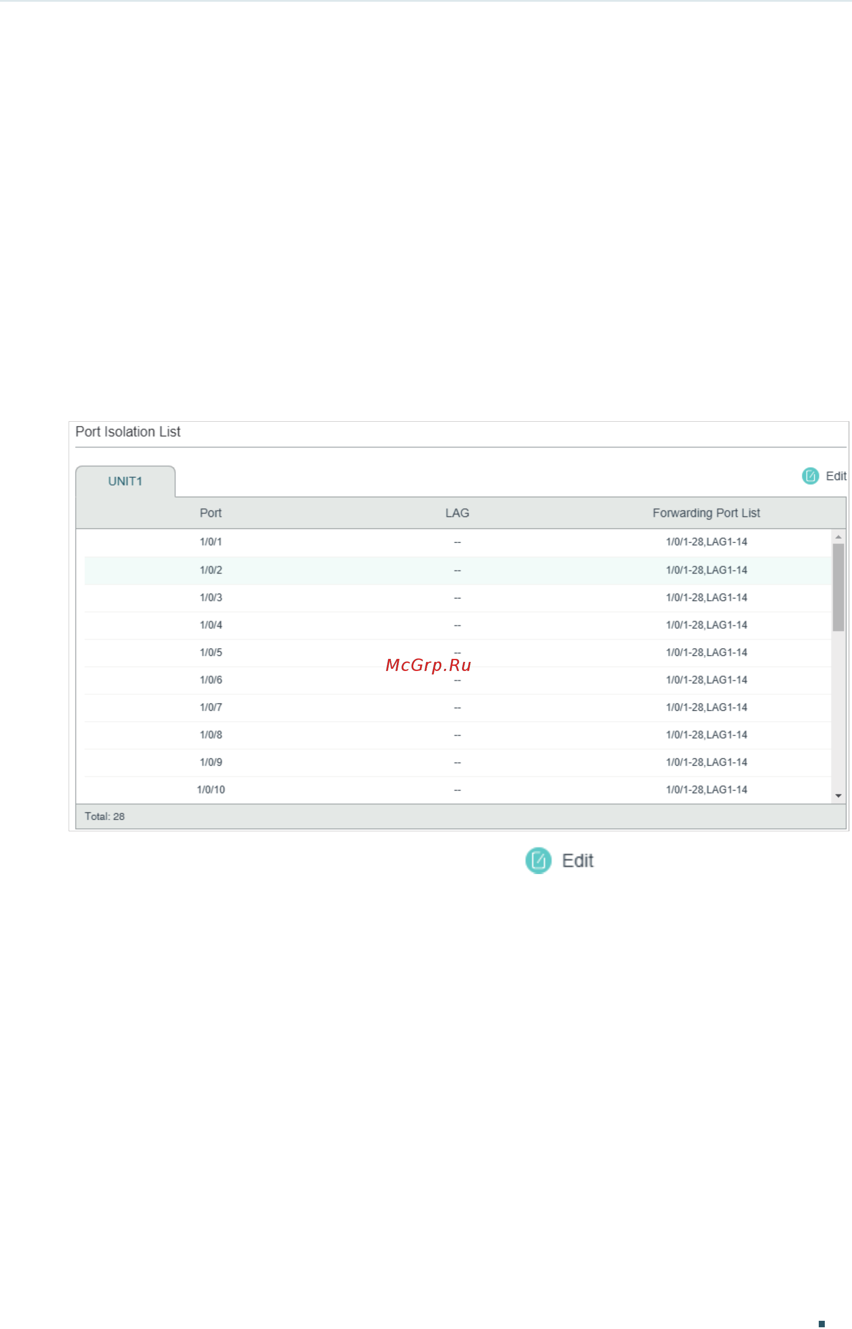Click the Port column header
The width and height of the screenshot is (852, 1329).
pos(211,513)
